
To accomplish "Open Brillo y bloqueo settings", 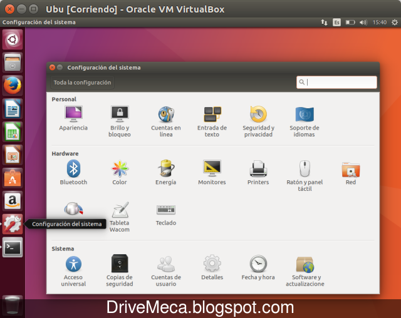I will tap(120, 121).
